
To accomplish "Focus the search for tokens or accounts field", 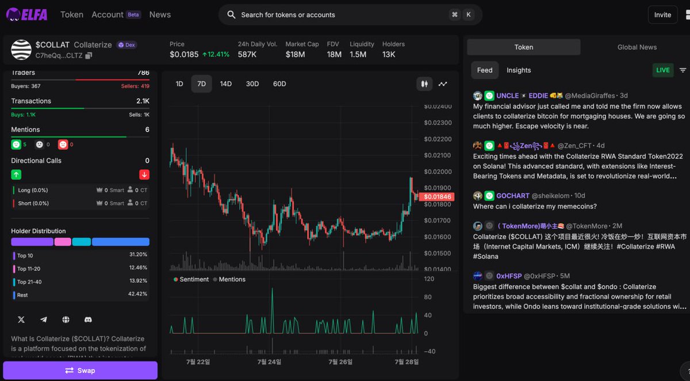I will [350, 14].
